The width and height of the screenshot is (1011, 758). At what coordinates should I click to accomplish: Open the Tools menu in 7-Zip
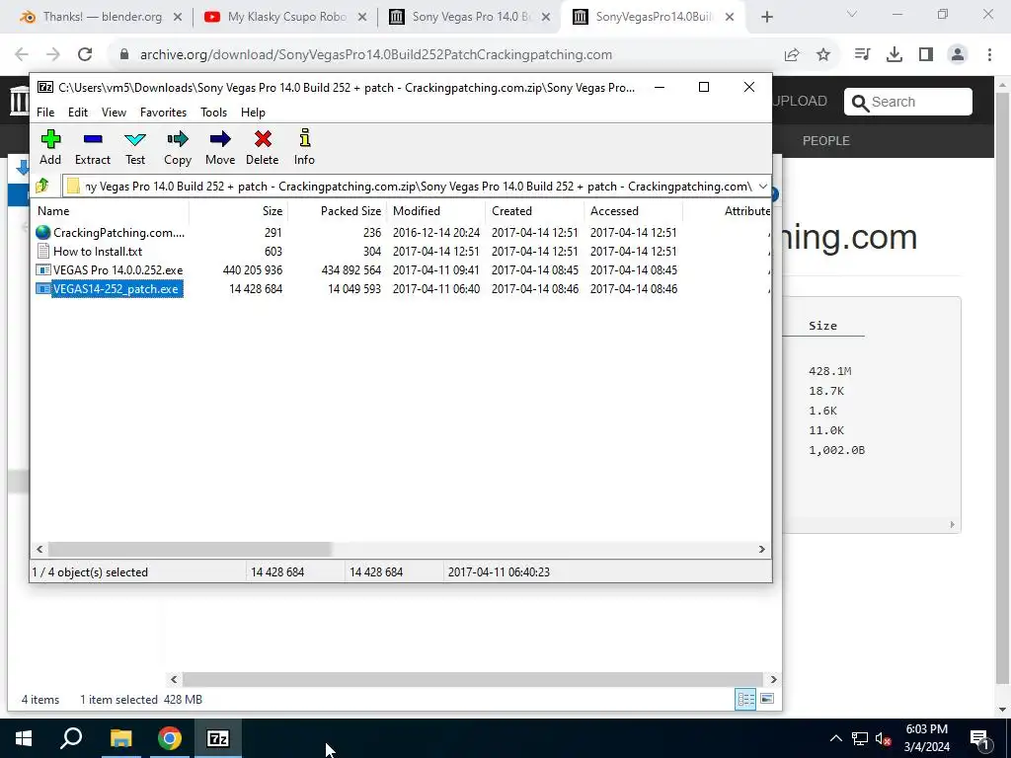pos(213,113)
